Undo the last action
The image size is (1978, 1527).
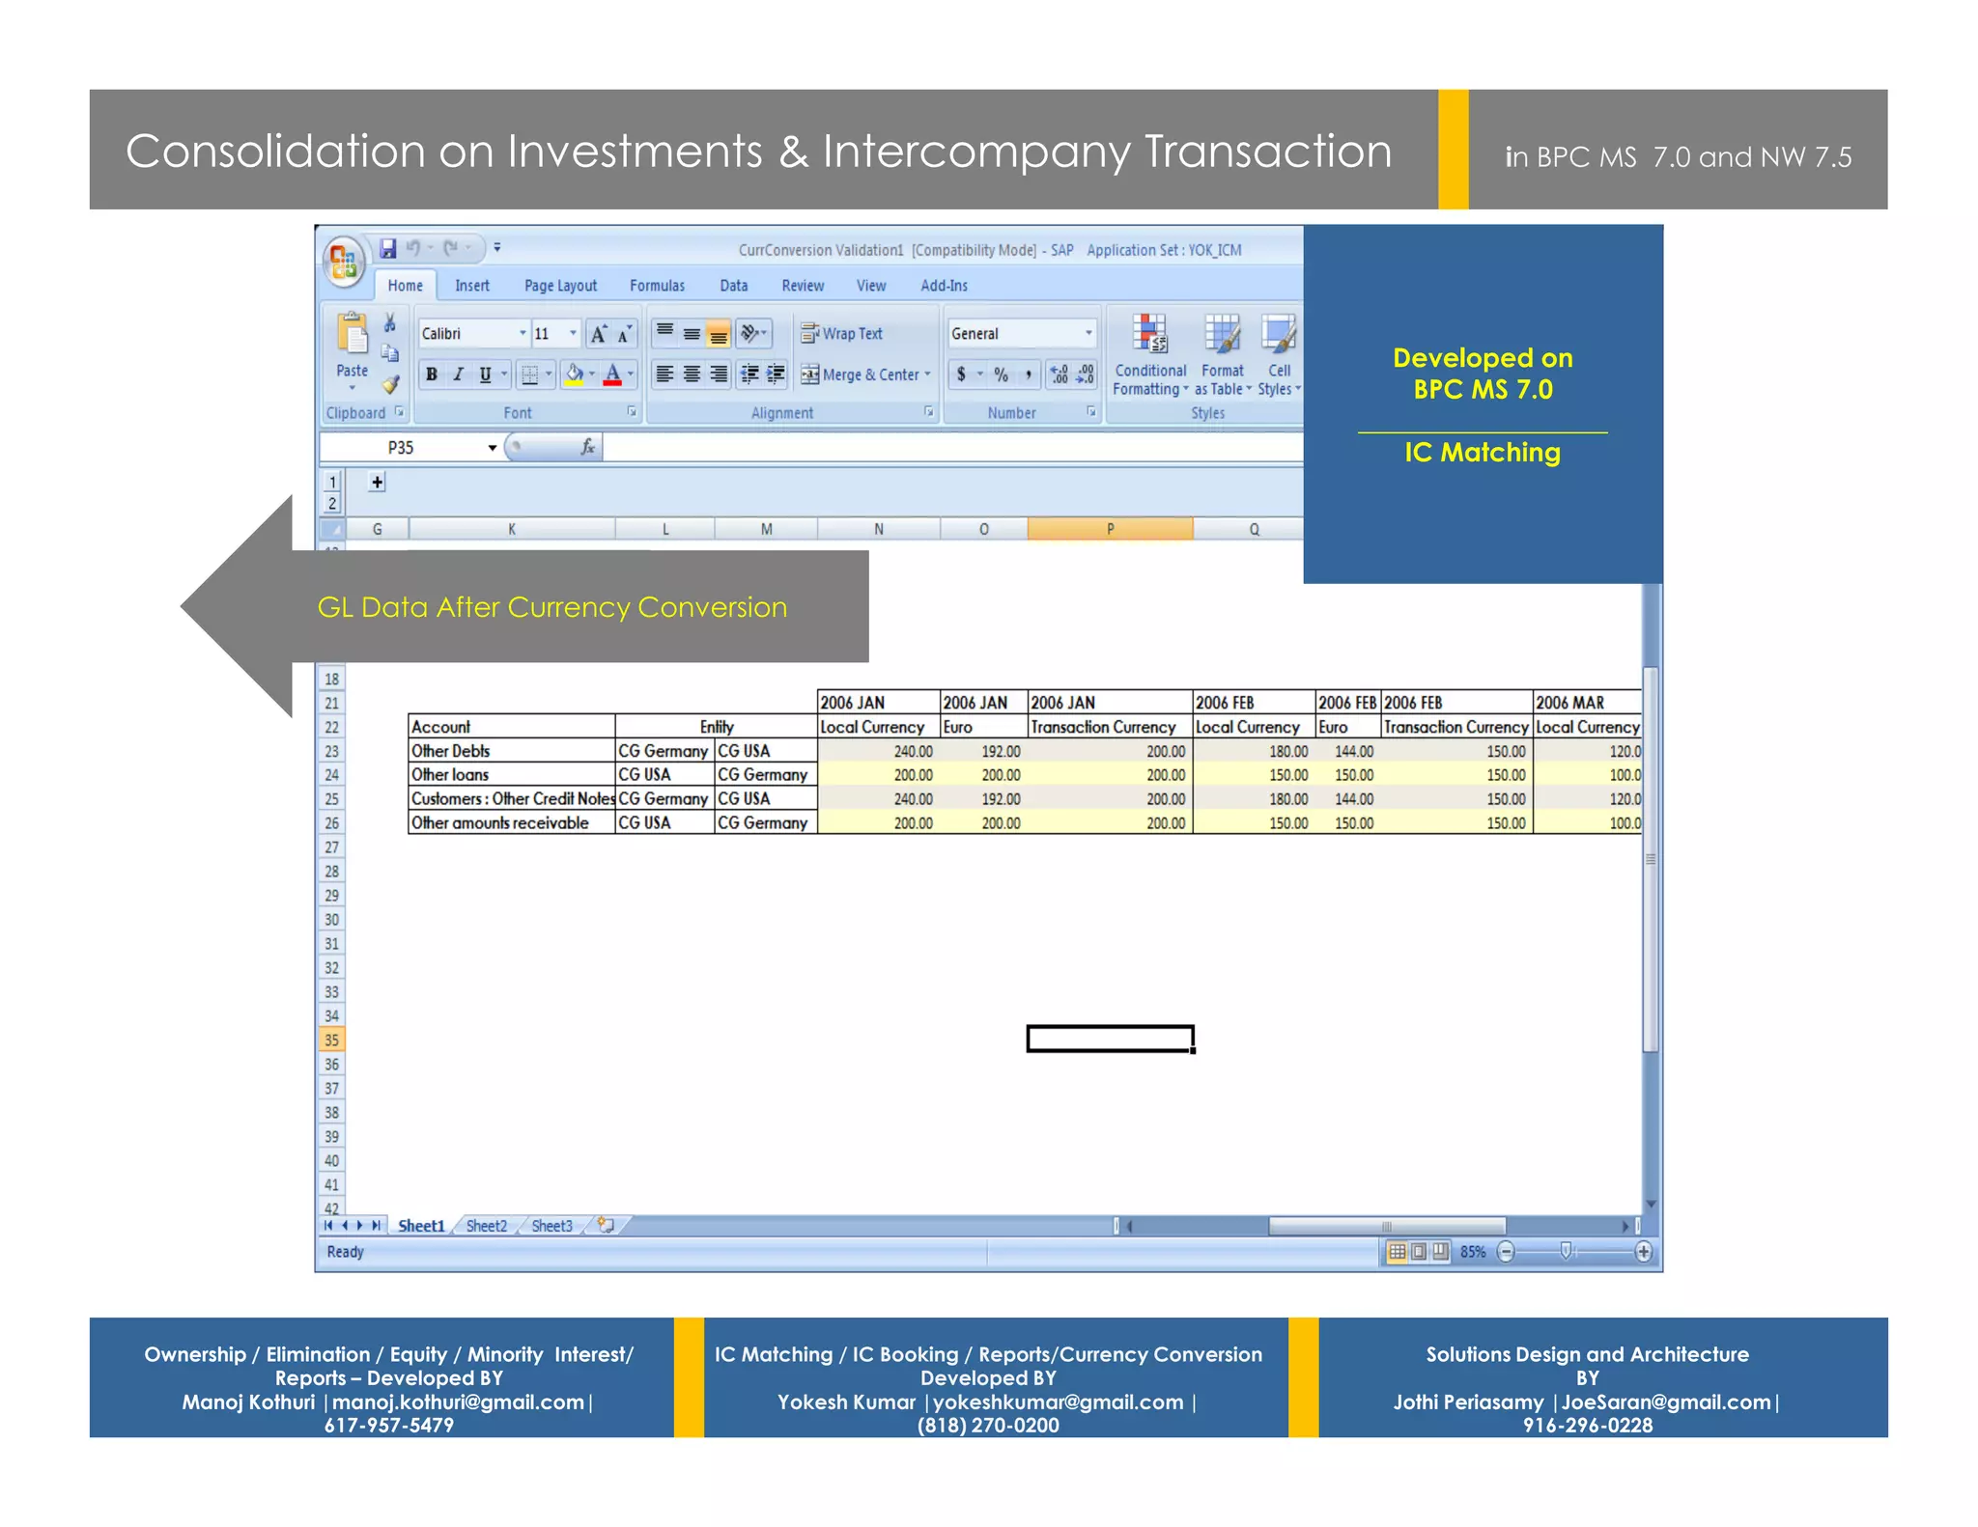pyautogui.click(x=413, y=248)
